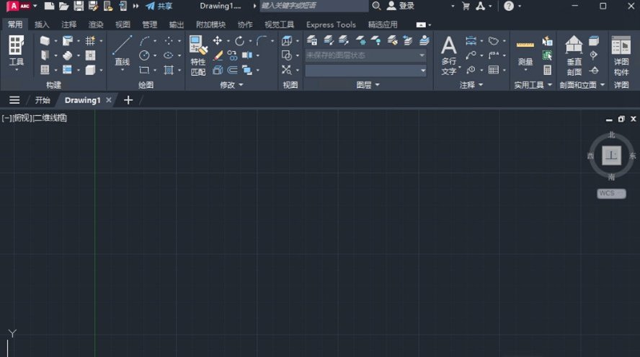
Task: Click the 登录 (Sign in) button
Action: click(x=401, y=6)
